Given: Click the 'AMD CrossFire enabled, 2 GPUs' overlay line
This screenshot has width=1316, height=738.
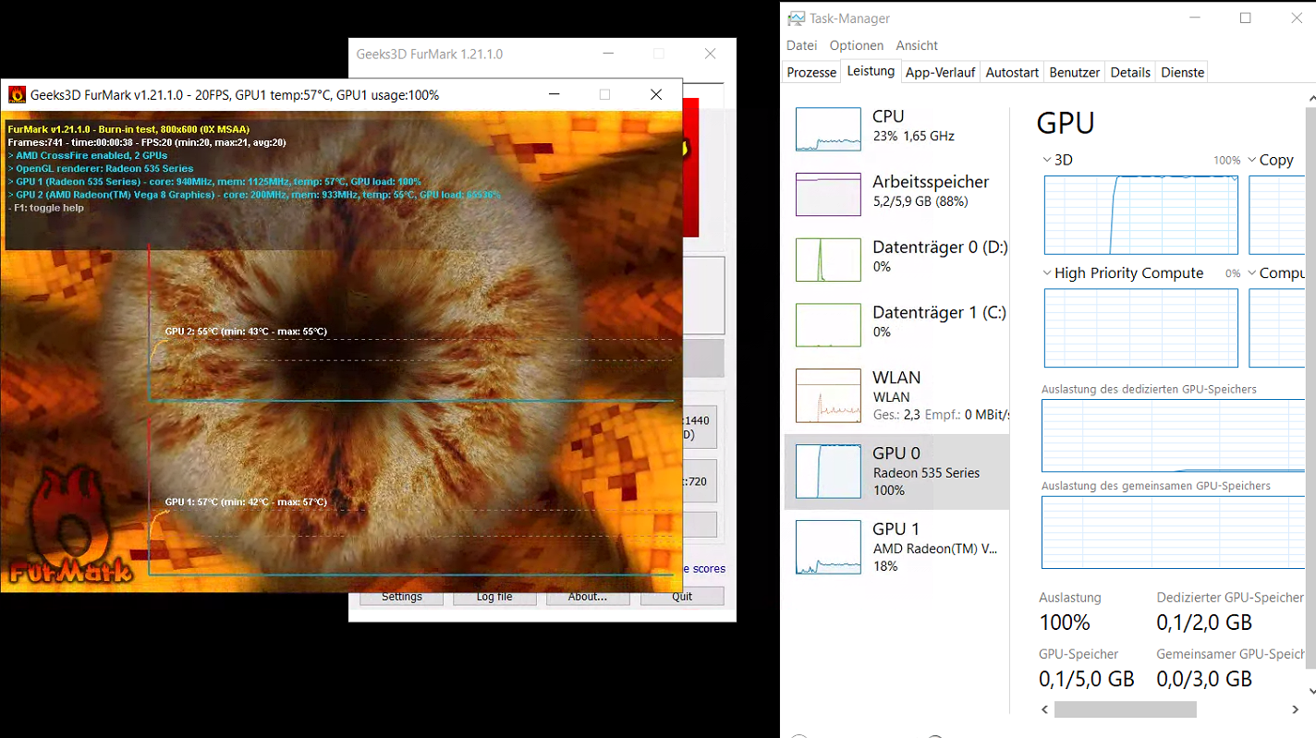Looking at the screenshot, I should click(x=88, y=155).
